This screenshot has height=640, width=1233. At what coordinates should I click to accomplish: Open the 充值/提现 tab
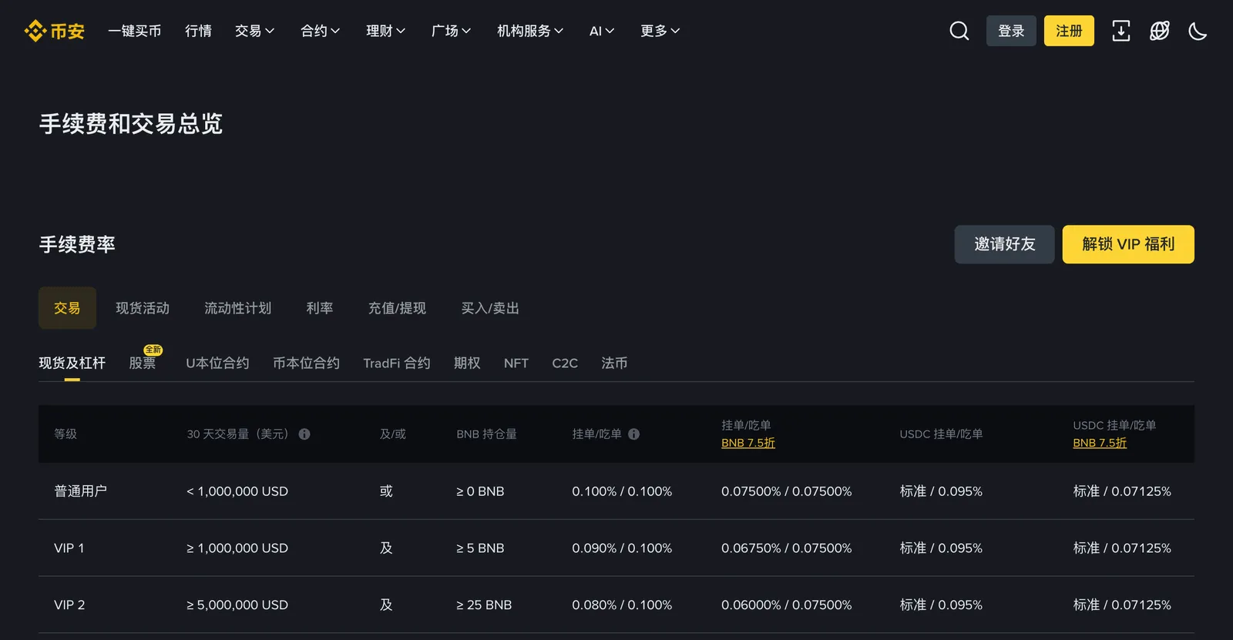[397, 308]
